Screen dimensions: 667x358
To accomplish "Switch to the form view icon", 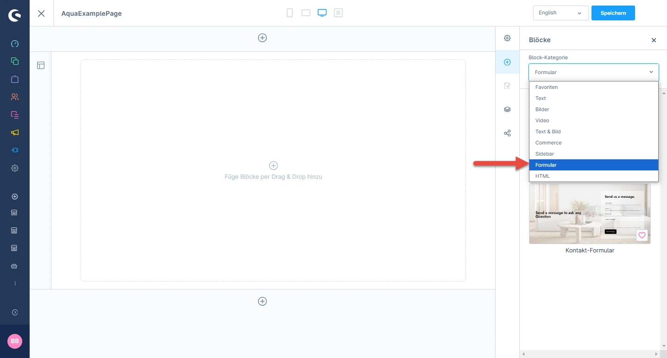I will pos(339,13).
